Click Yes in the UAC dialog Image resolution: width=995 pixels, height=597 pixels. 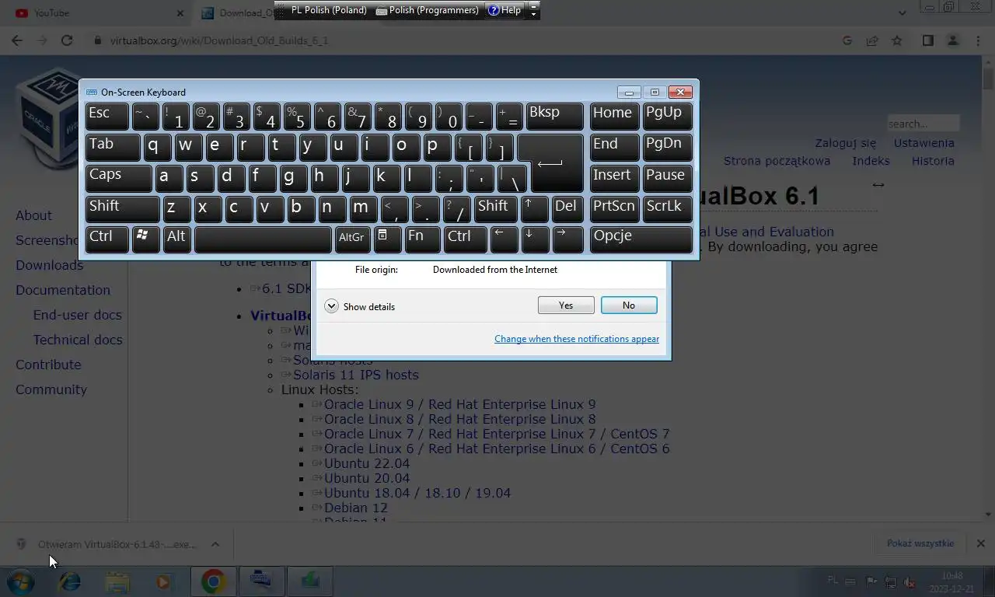[x=566, y=305]
